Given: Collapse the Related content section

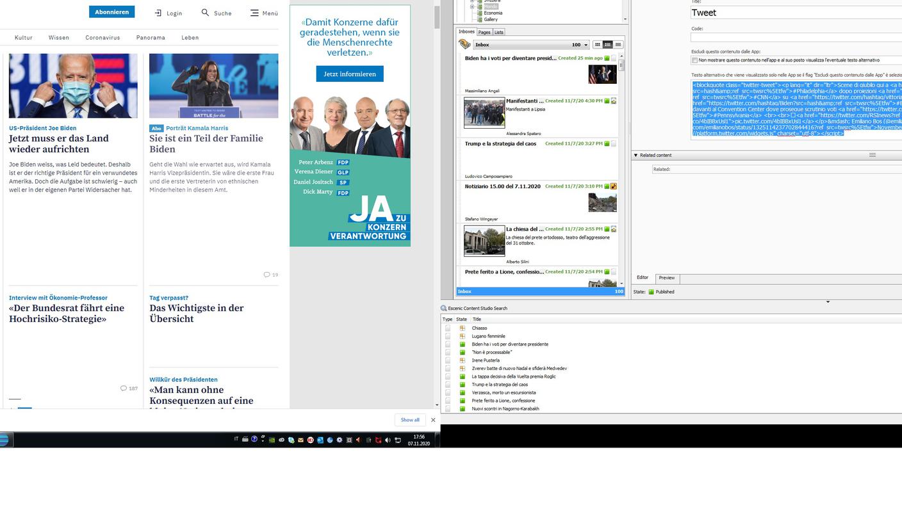Looking at the screenshot, I should click(636, 155).
